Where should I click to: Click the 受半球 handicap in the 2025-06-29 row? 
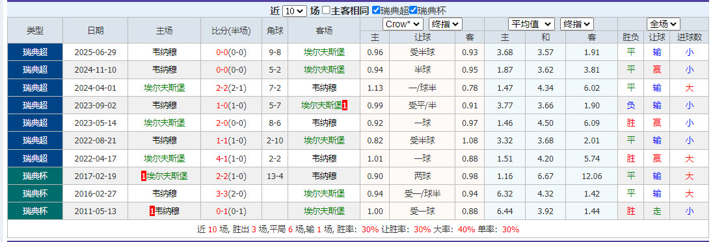pyautogui.click(x=422, y=52)
